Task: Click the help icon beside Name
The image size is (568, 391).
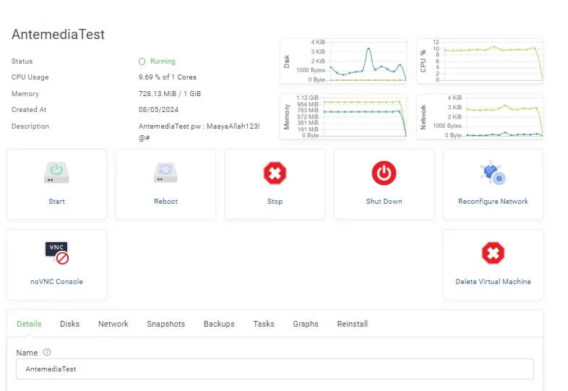Action: point(47,352)
